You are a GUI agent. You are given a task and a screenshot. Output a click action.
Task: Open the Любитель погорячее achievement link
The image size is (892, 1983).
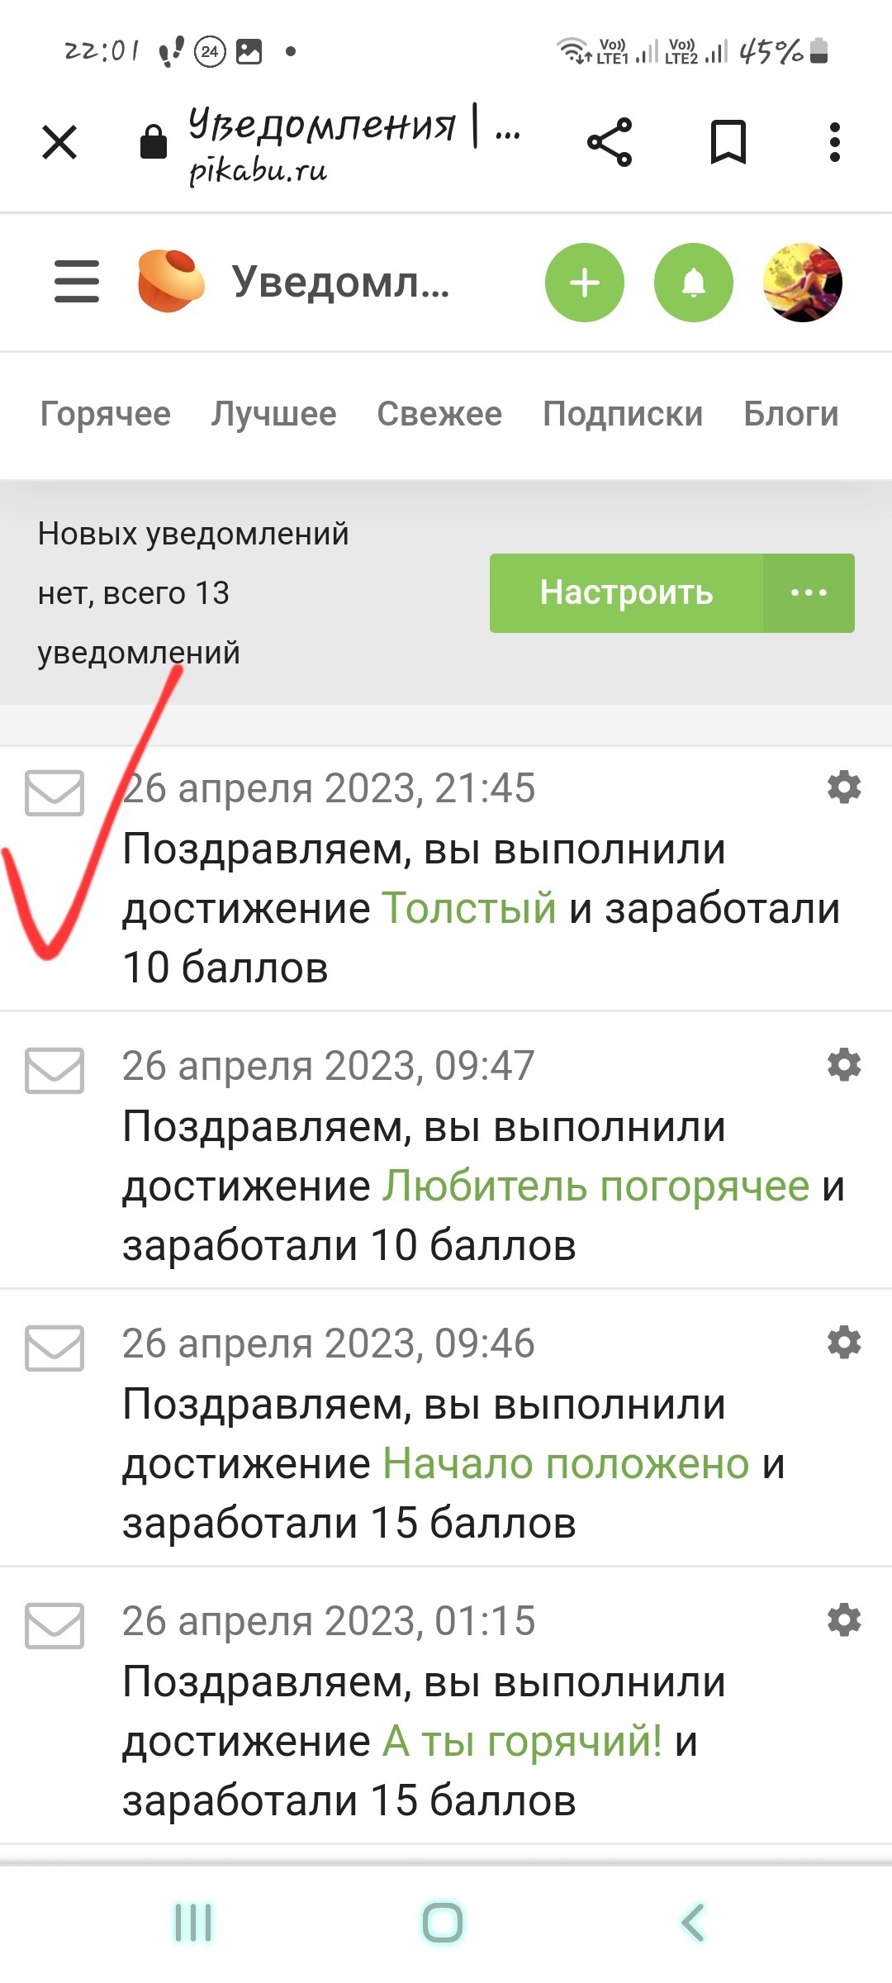point(595,1186)
